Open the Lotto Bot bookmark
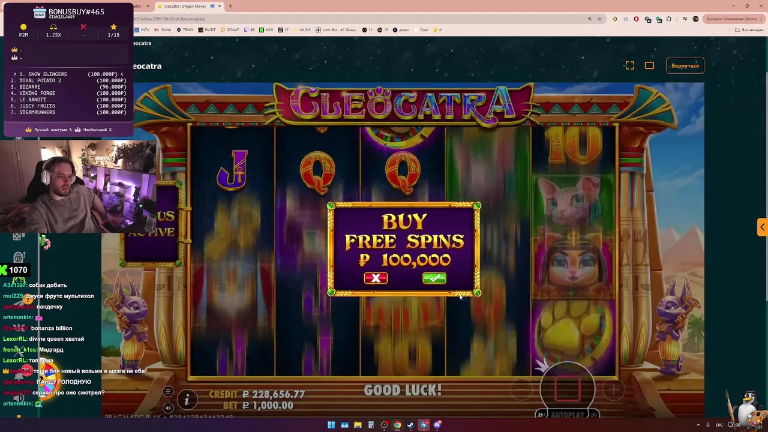Screen dimensions: 768x432 (x=337, y=29)
